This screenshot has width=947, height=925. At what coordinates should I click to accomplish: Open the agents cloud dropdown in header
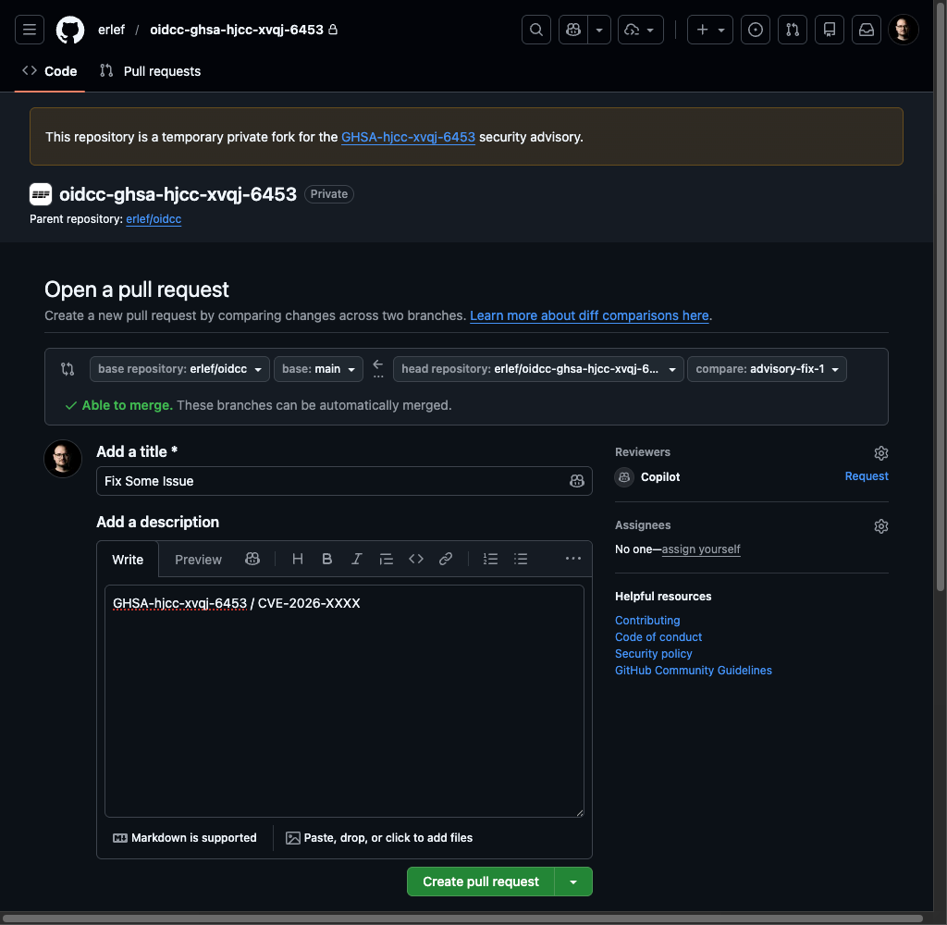coord(640,30)
